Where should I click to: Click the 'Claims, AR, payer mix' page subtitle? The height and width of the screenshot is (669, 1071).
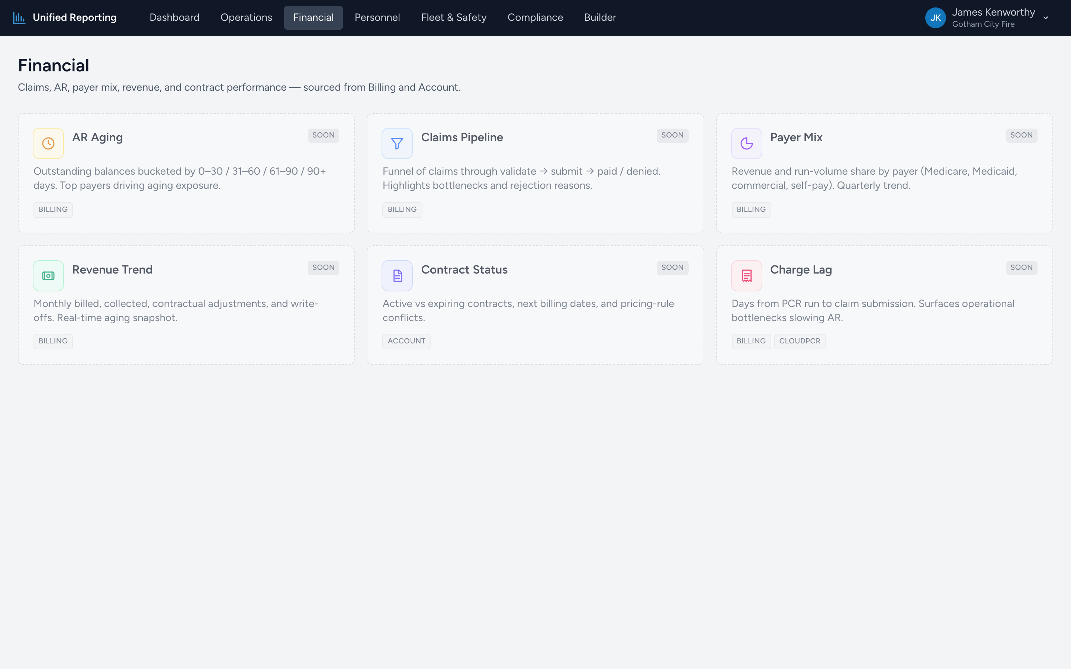point(239,88)
